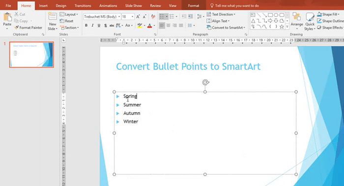Viewport: 344px width, 186px height.
Task: Apply Bold formatting to text
Action: [86, 26]
